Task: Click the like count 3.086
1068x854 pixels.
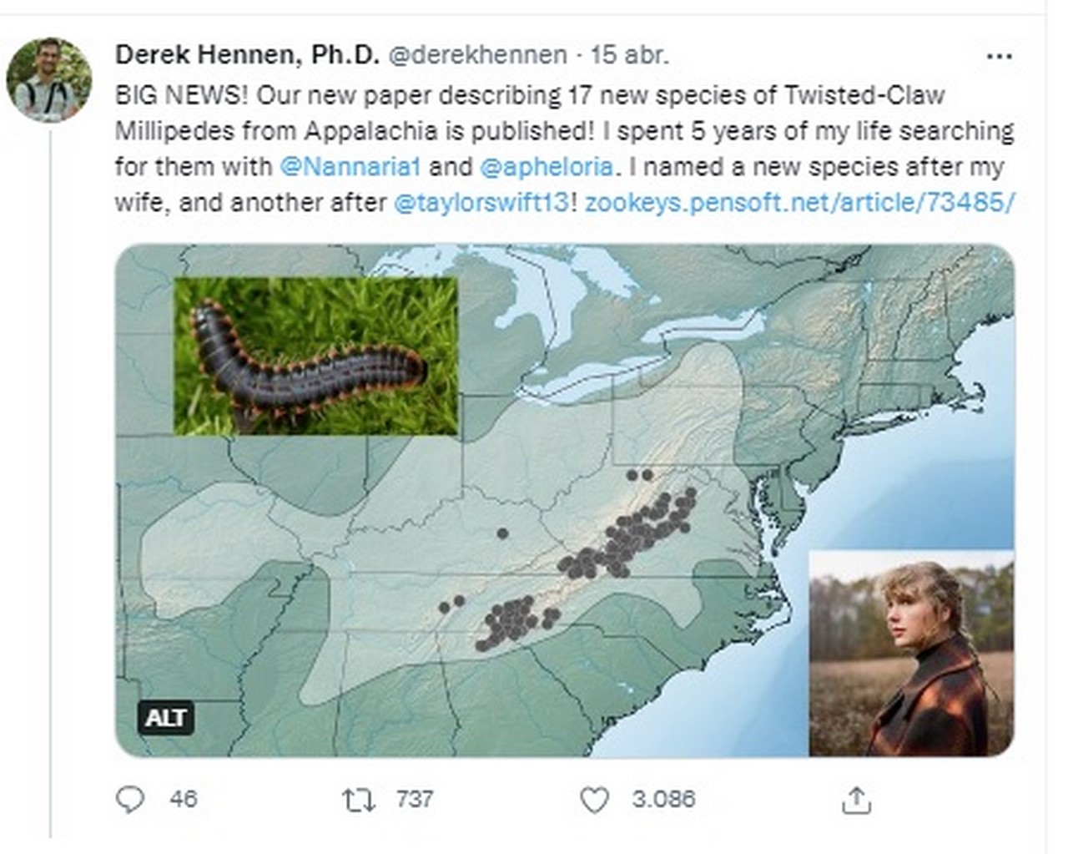Action: 663,800
